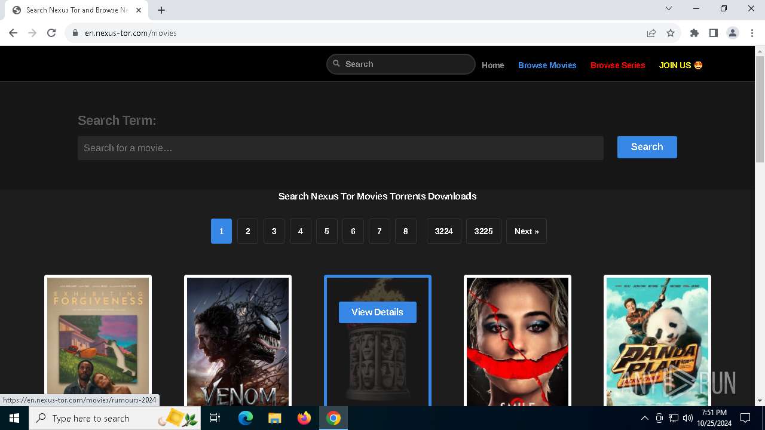
Task: Open a new tab with plus icon
Action: point(161,10)
